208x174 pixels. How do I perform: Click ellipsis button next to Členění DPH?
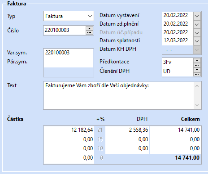(x=197, y=74)
